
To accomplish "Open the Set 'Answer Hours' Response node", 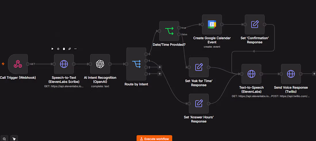I will pos(199,104).
